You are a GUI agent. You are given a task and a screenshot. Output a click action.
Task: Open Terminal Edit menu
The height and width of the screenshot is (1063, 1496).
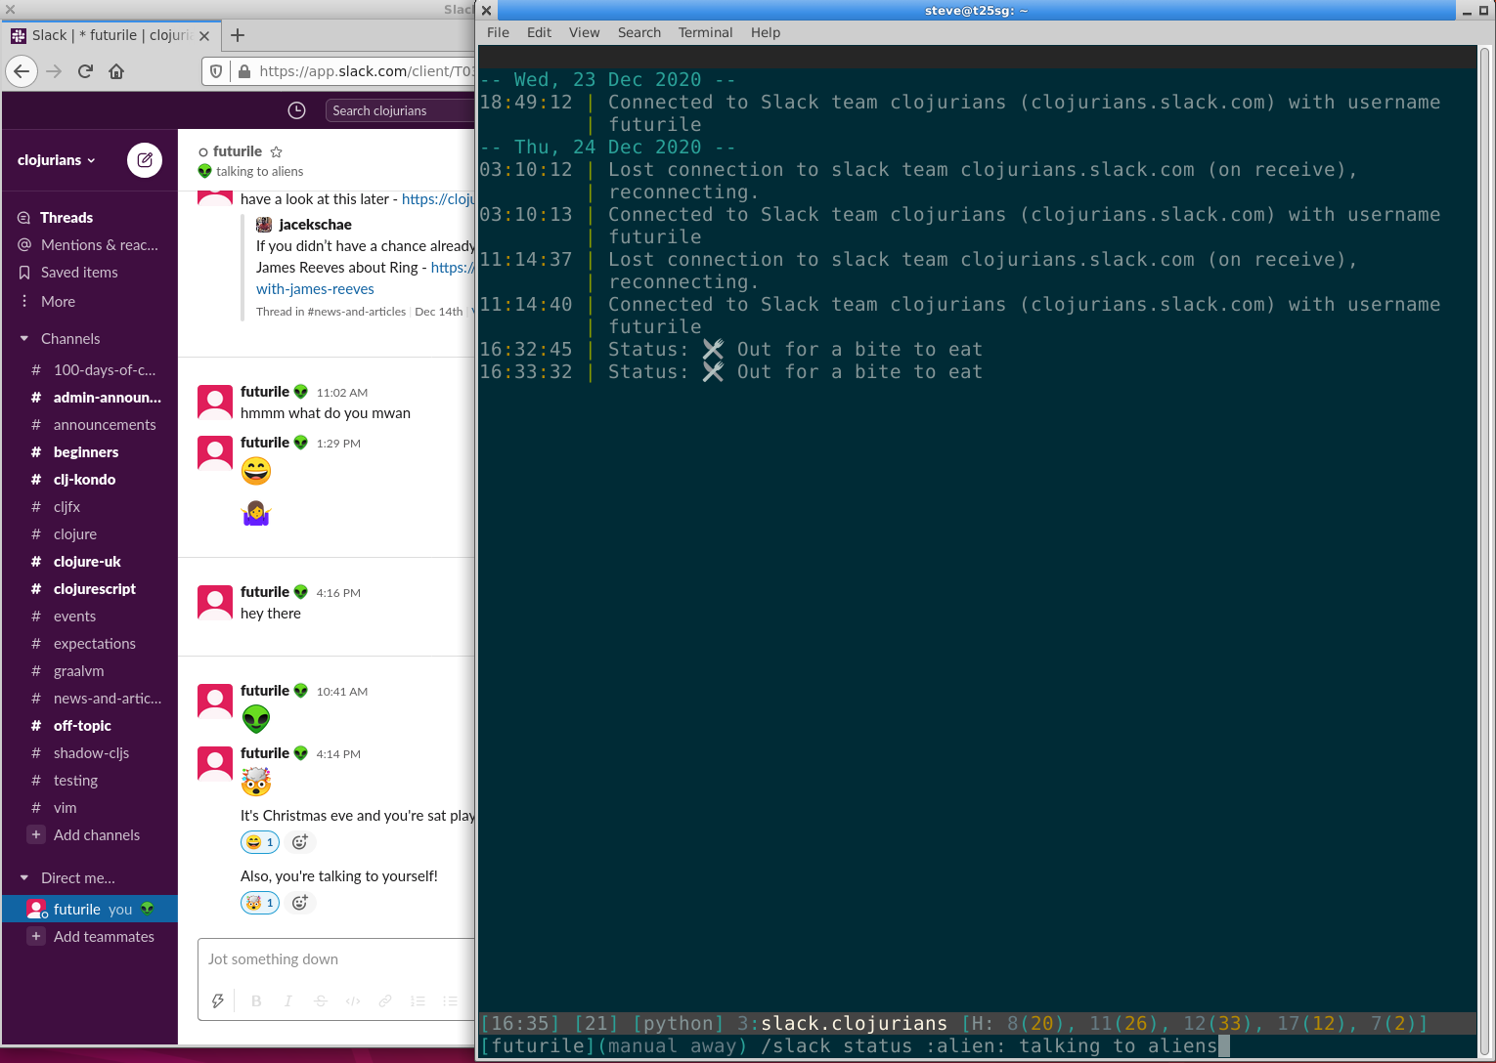pyautogui.click(x=539, y=32)
